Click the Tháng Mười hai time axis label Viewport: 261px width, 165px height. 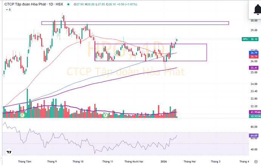134,162
